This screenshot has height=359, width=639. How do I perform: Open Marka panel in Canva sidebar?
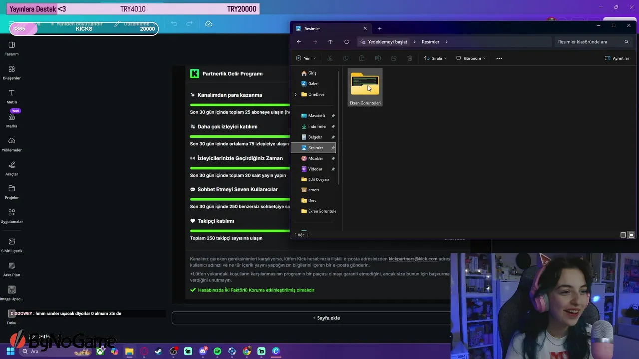(x=12, y=120)
